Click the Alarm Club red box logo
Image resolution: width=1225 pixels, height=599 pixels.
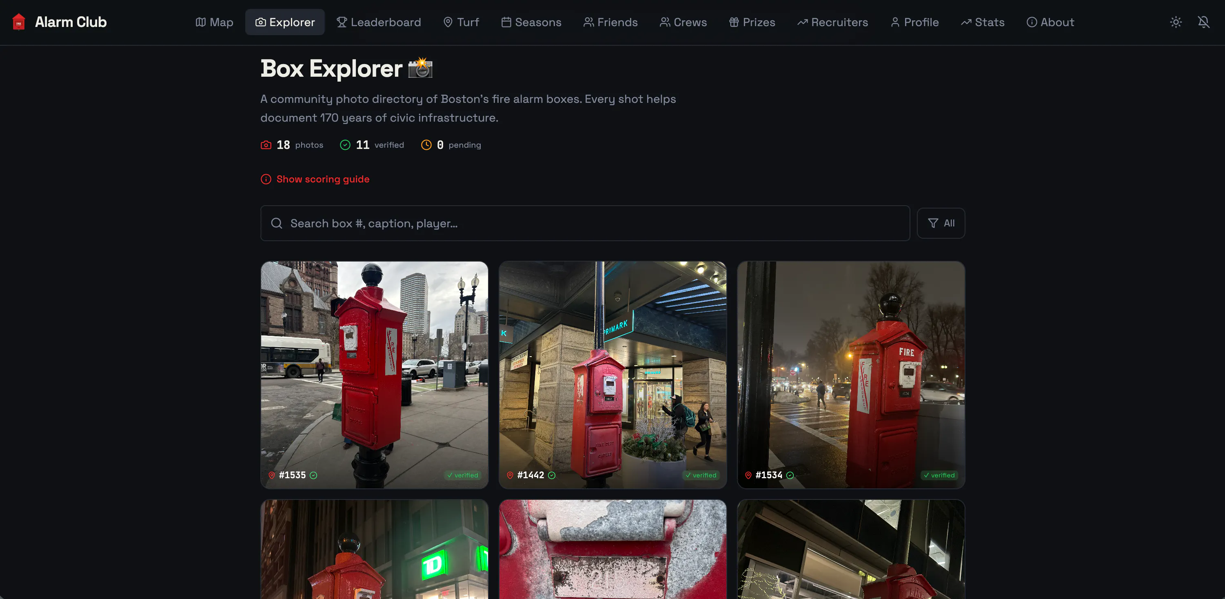pyautogui.click(x=18, y=22)
